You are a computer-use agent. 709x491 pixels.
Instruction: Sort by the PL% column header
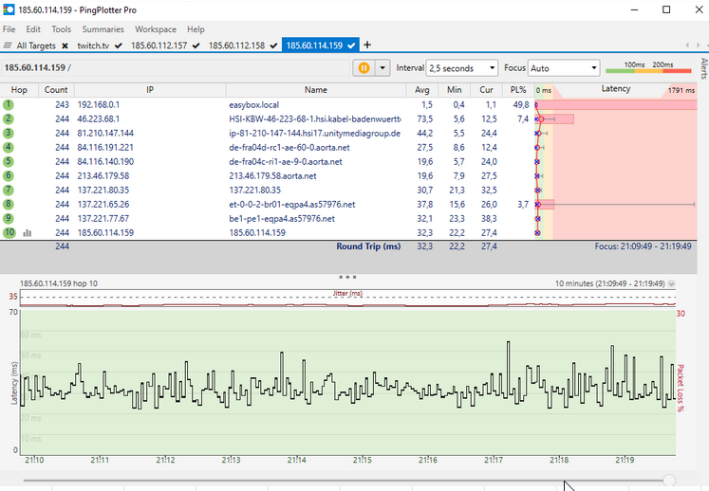tap(518, 89)
